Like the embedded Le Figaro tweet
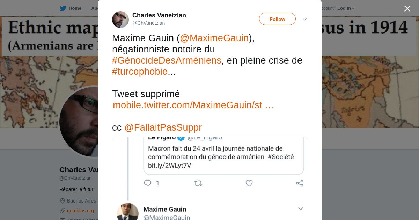This screenshot has width=419, height=220. click(x=249, y=183)
